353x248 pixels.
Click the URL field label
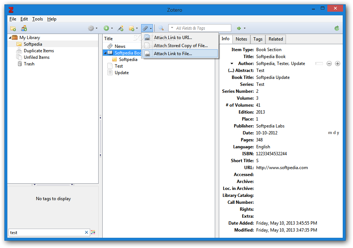click(249, 168)
